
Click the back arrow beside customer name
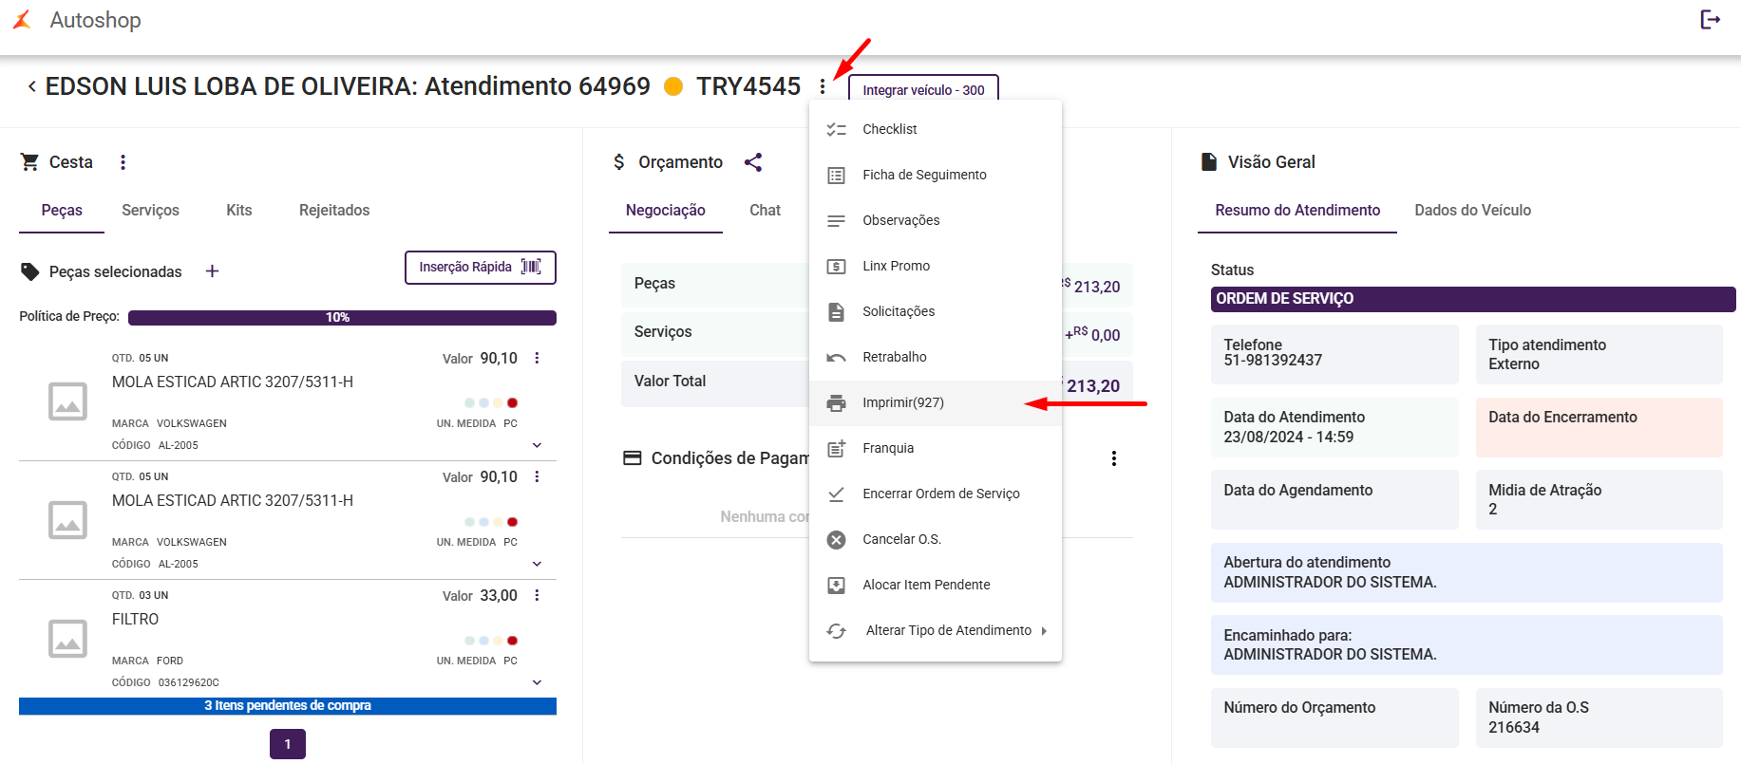[x=32, y=86]
